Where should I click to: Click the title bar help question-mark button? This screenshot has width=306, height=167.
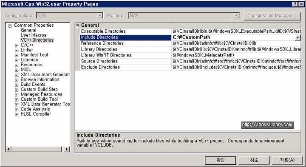pos(295,4)
